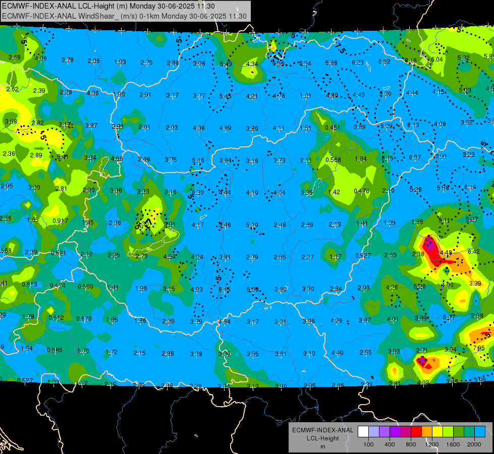
Task: Click the wind shear value 6.42
Action: (473, 251)
